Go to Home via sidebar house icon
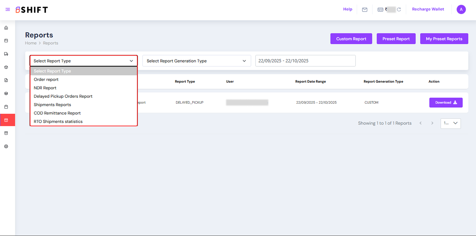This screenshot has width=476, height=236. coord(6,28)
